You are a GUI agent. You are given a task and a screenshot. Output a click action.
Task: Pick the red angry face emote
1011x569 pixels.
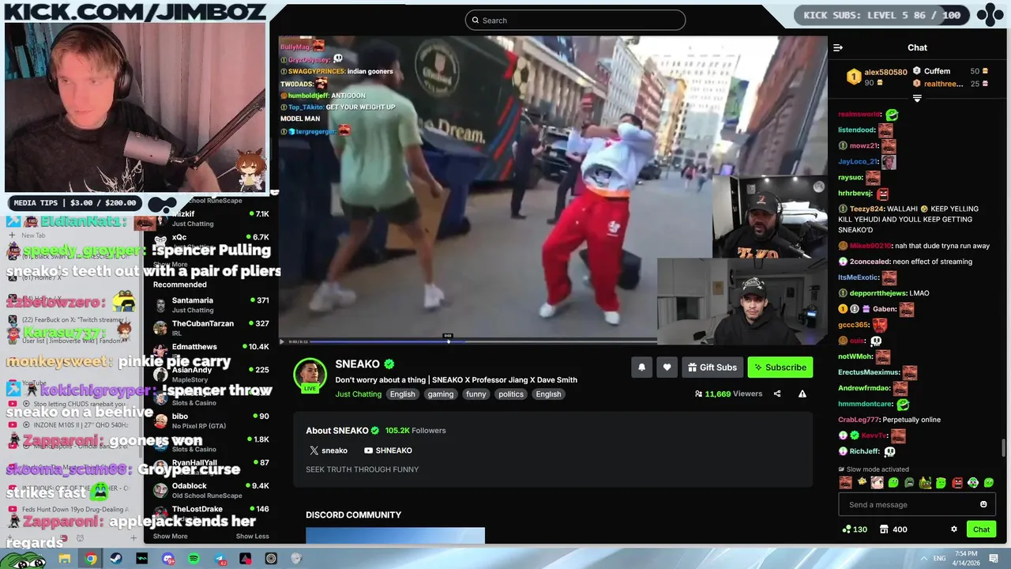(x=957, y=482)
